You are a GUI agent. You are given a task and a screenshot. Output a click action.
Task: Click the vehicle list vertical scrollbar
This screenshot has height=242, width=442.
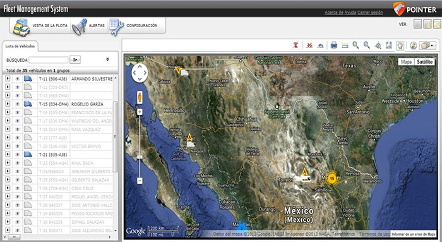pyautogui.click(x=116, y=136)
